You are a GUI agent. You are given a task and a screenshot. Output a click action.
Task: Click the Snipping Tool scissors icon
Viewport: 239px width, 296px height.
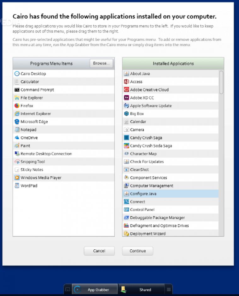(17, 162)
